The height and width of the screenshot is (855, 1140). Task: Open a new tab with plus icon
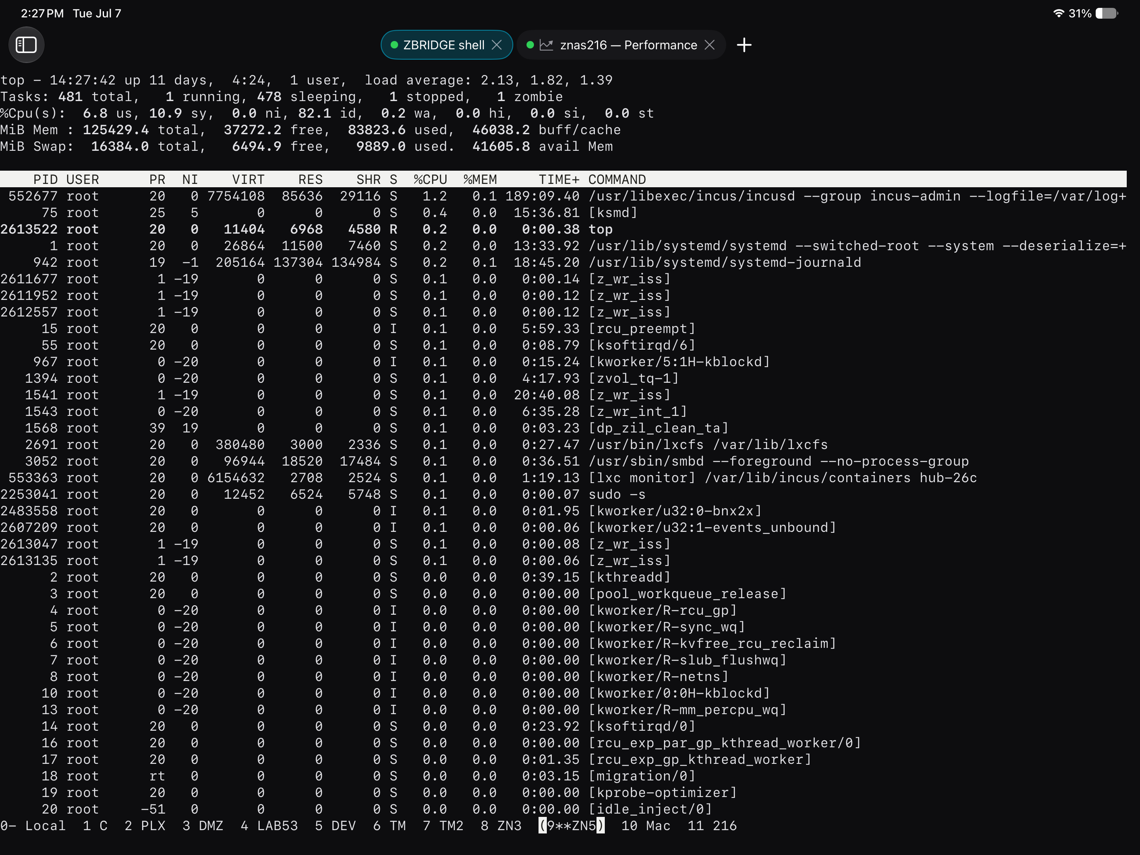[x=744, y=45]
